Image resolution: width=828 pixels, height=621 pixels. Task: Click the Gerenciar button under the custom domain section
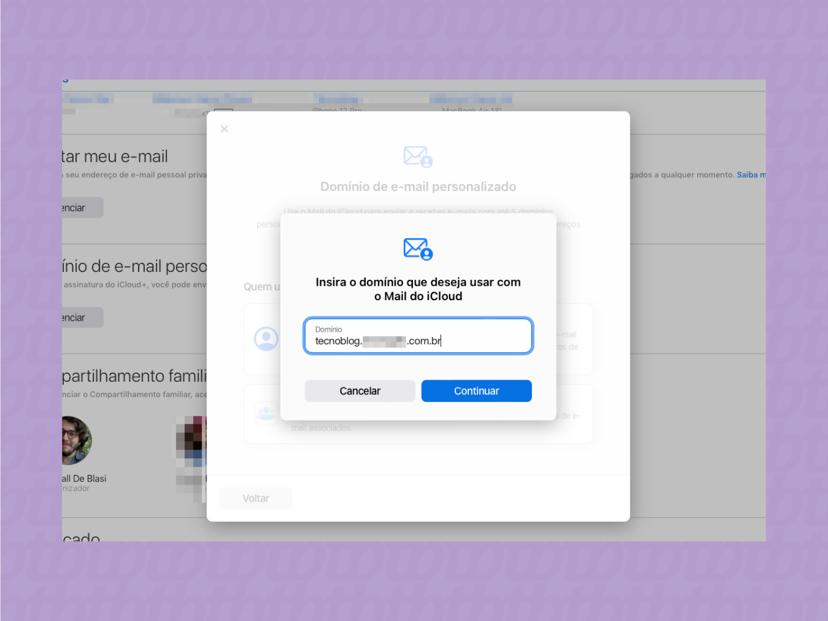(82, 317)
